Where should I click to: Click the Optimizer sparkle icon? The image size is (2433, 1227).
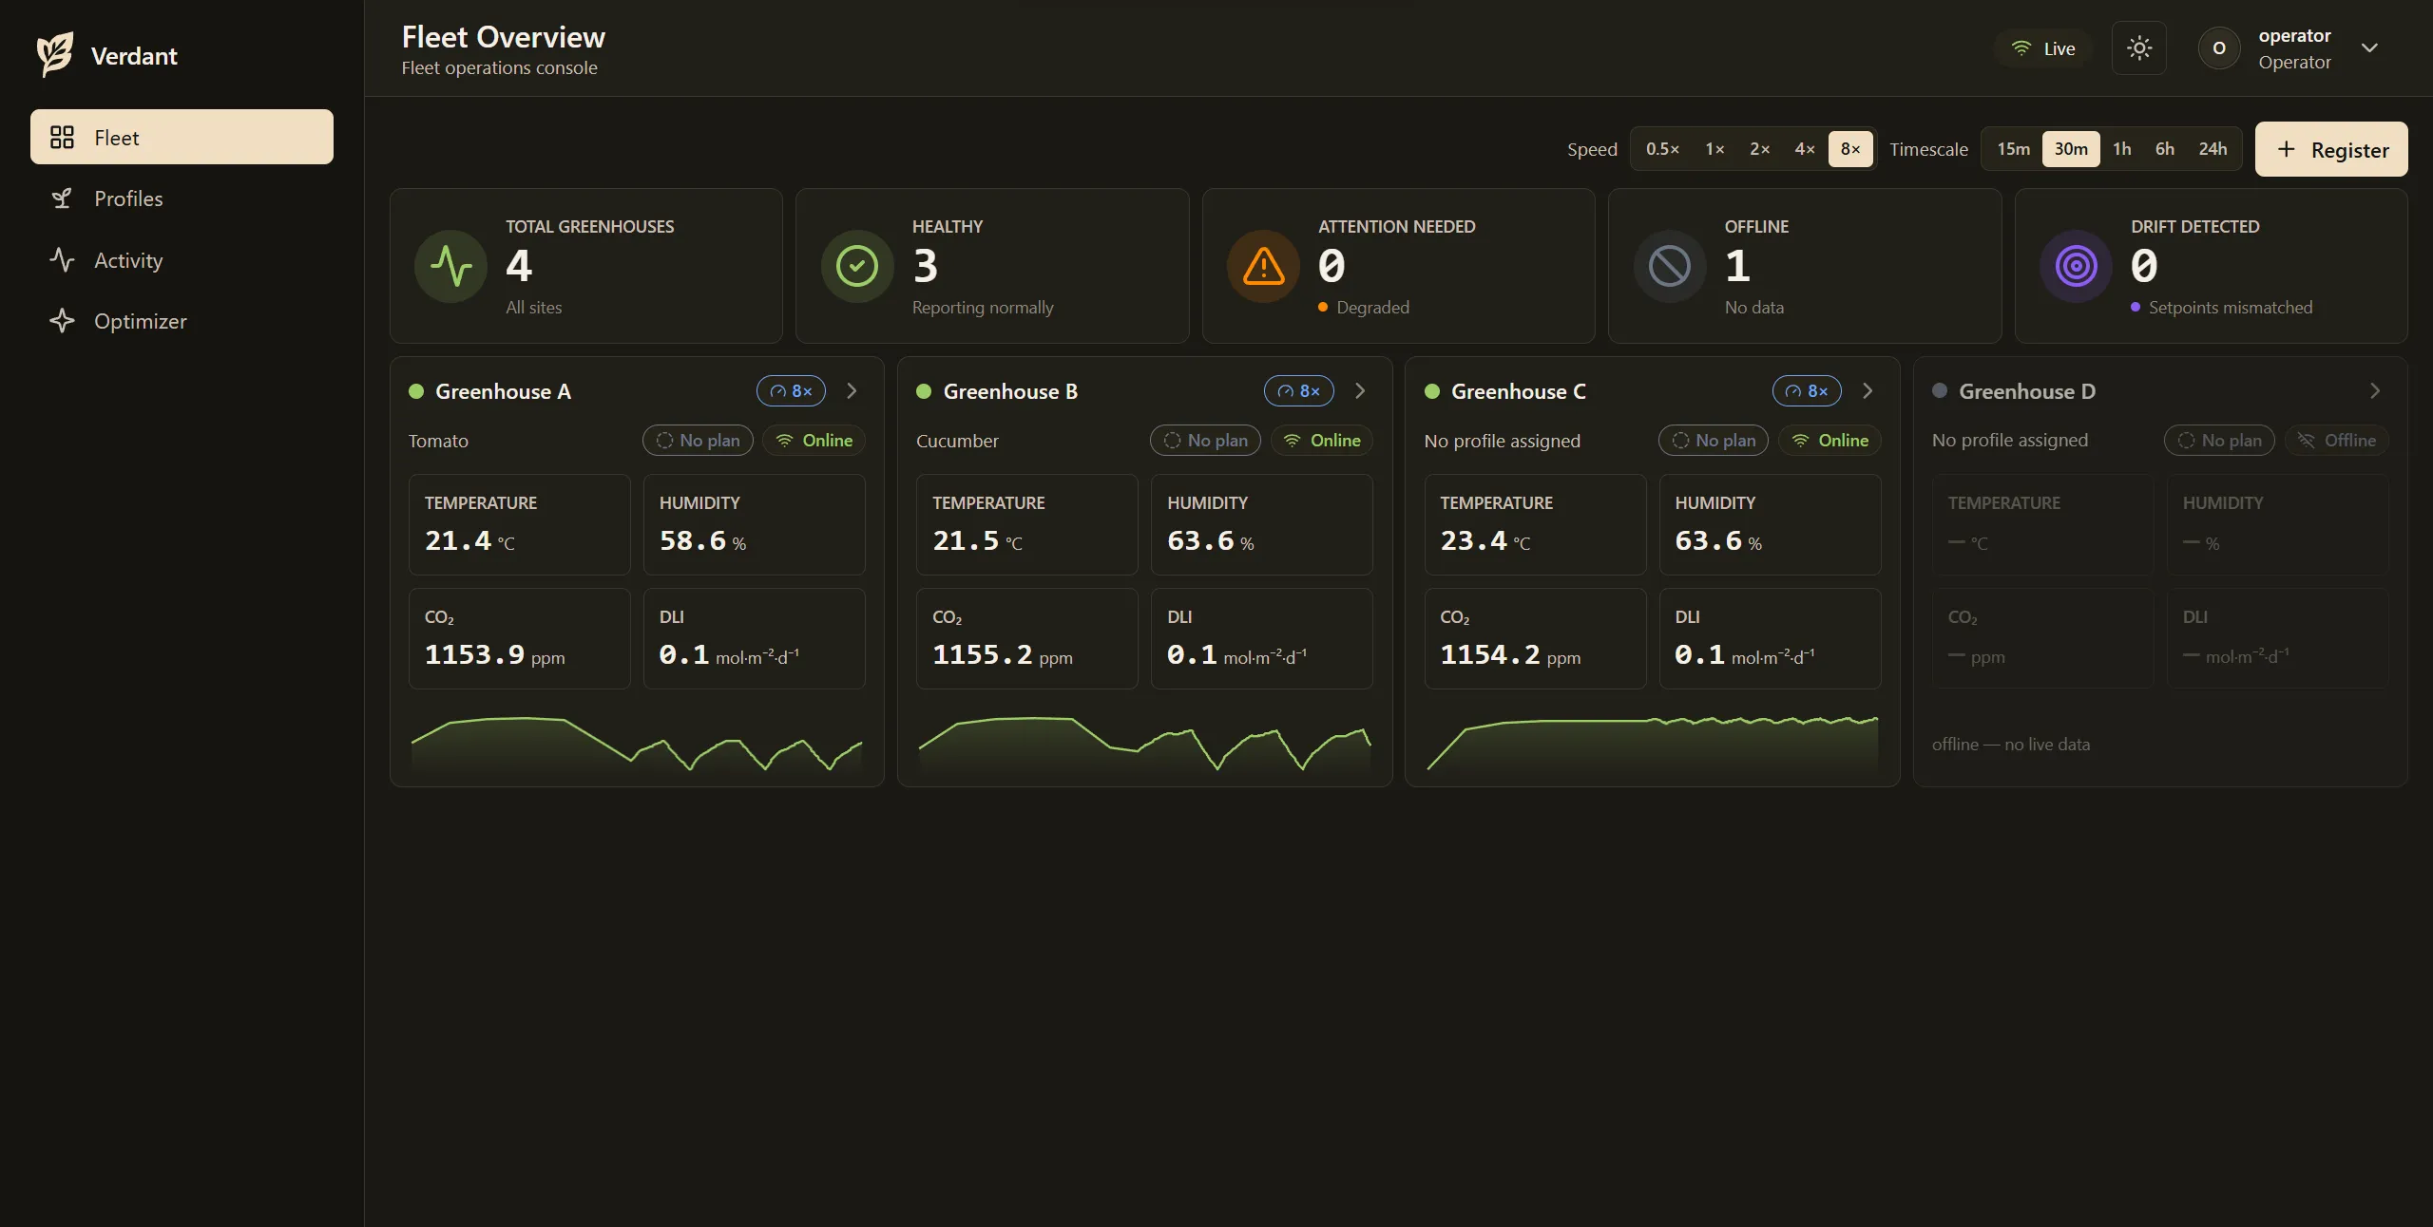[62, 321]
